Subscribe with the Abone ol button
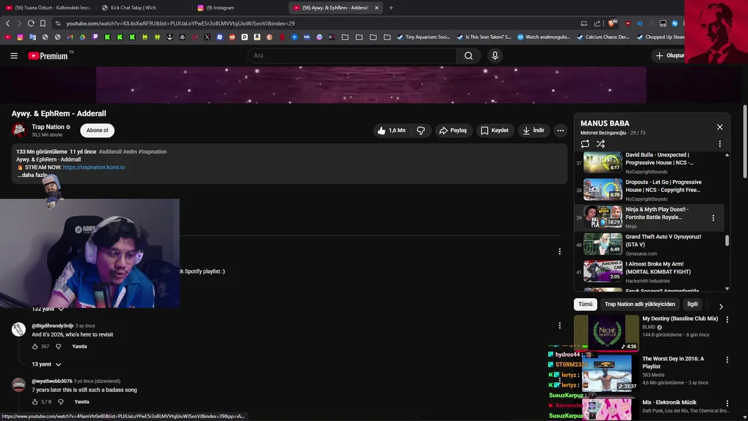 [97, 130]
